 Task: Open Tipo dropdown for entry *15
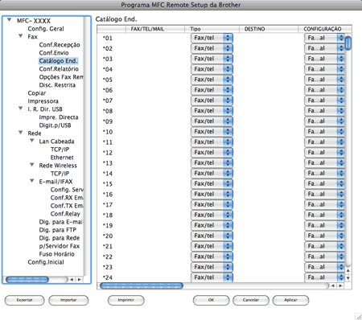click(x=212, y=183)
